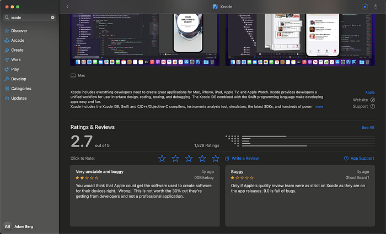Click Write a Review

[242, 159]
